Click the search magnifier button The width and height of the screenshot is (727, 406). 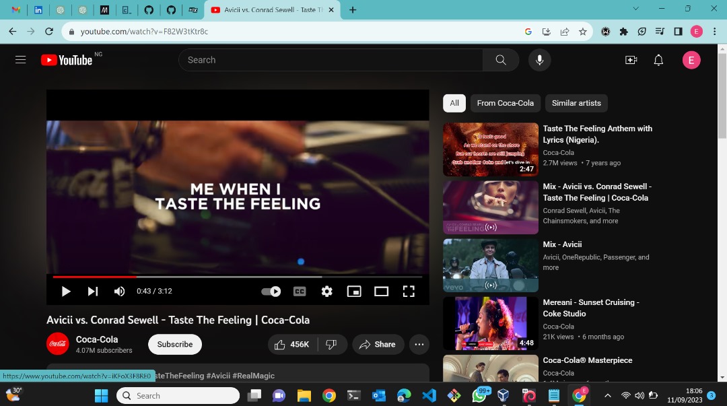(x=501, y=60)
